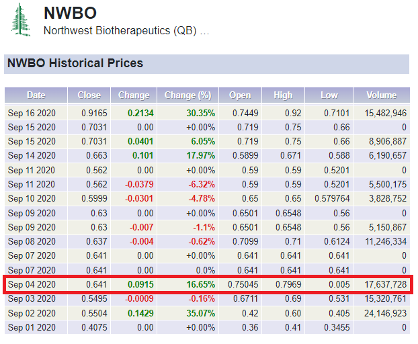418x344 pixels.
Task: Click the Northwest Biotherapeutics pine tree logo
Action: point(21,19)
